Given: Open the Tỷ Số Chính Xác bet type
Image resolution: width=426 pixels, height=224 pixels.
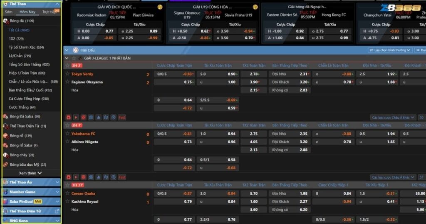Looking at the screenshot, I should click(x=26, y=47).
